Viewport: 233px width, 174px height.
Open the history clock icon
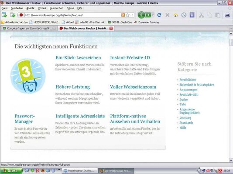[x=184, y=15]
